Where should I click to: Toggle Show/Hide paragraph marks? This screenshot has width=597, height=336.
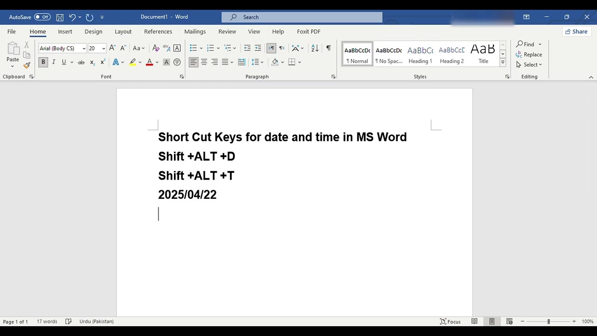coord(328,48)
